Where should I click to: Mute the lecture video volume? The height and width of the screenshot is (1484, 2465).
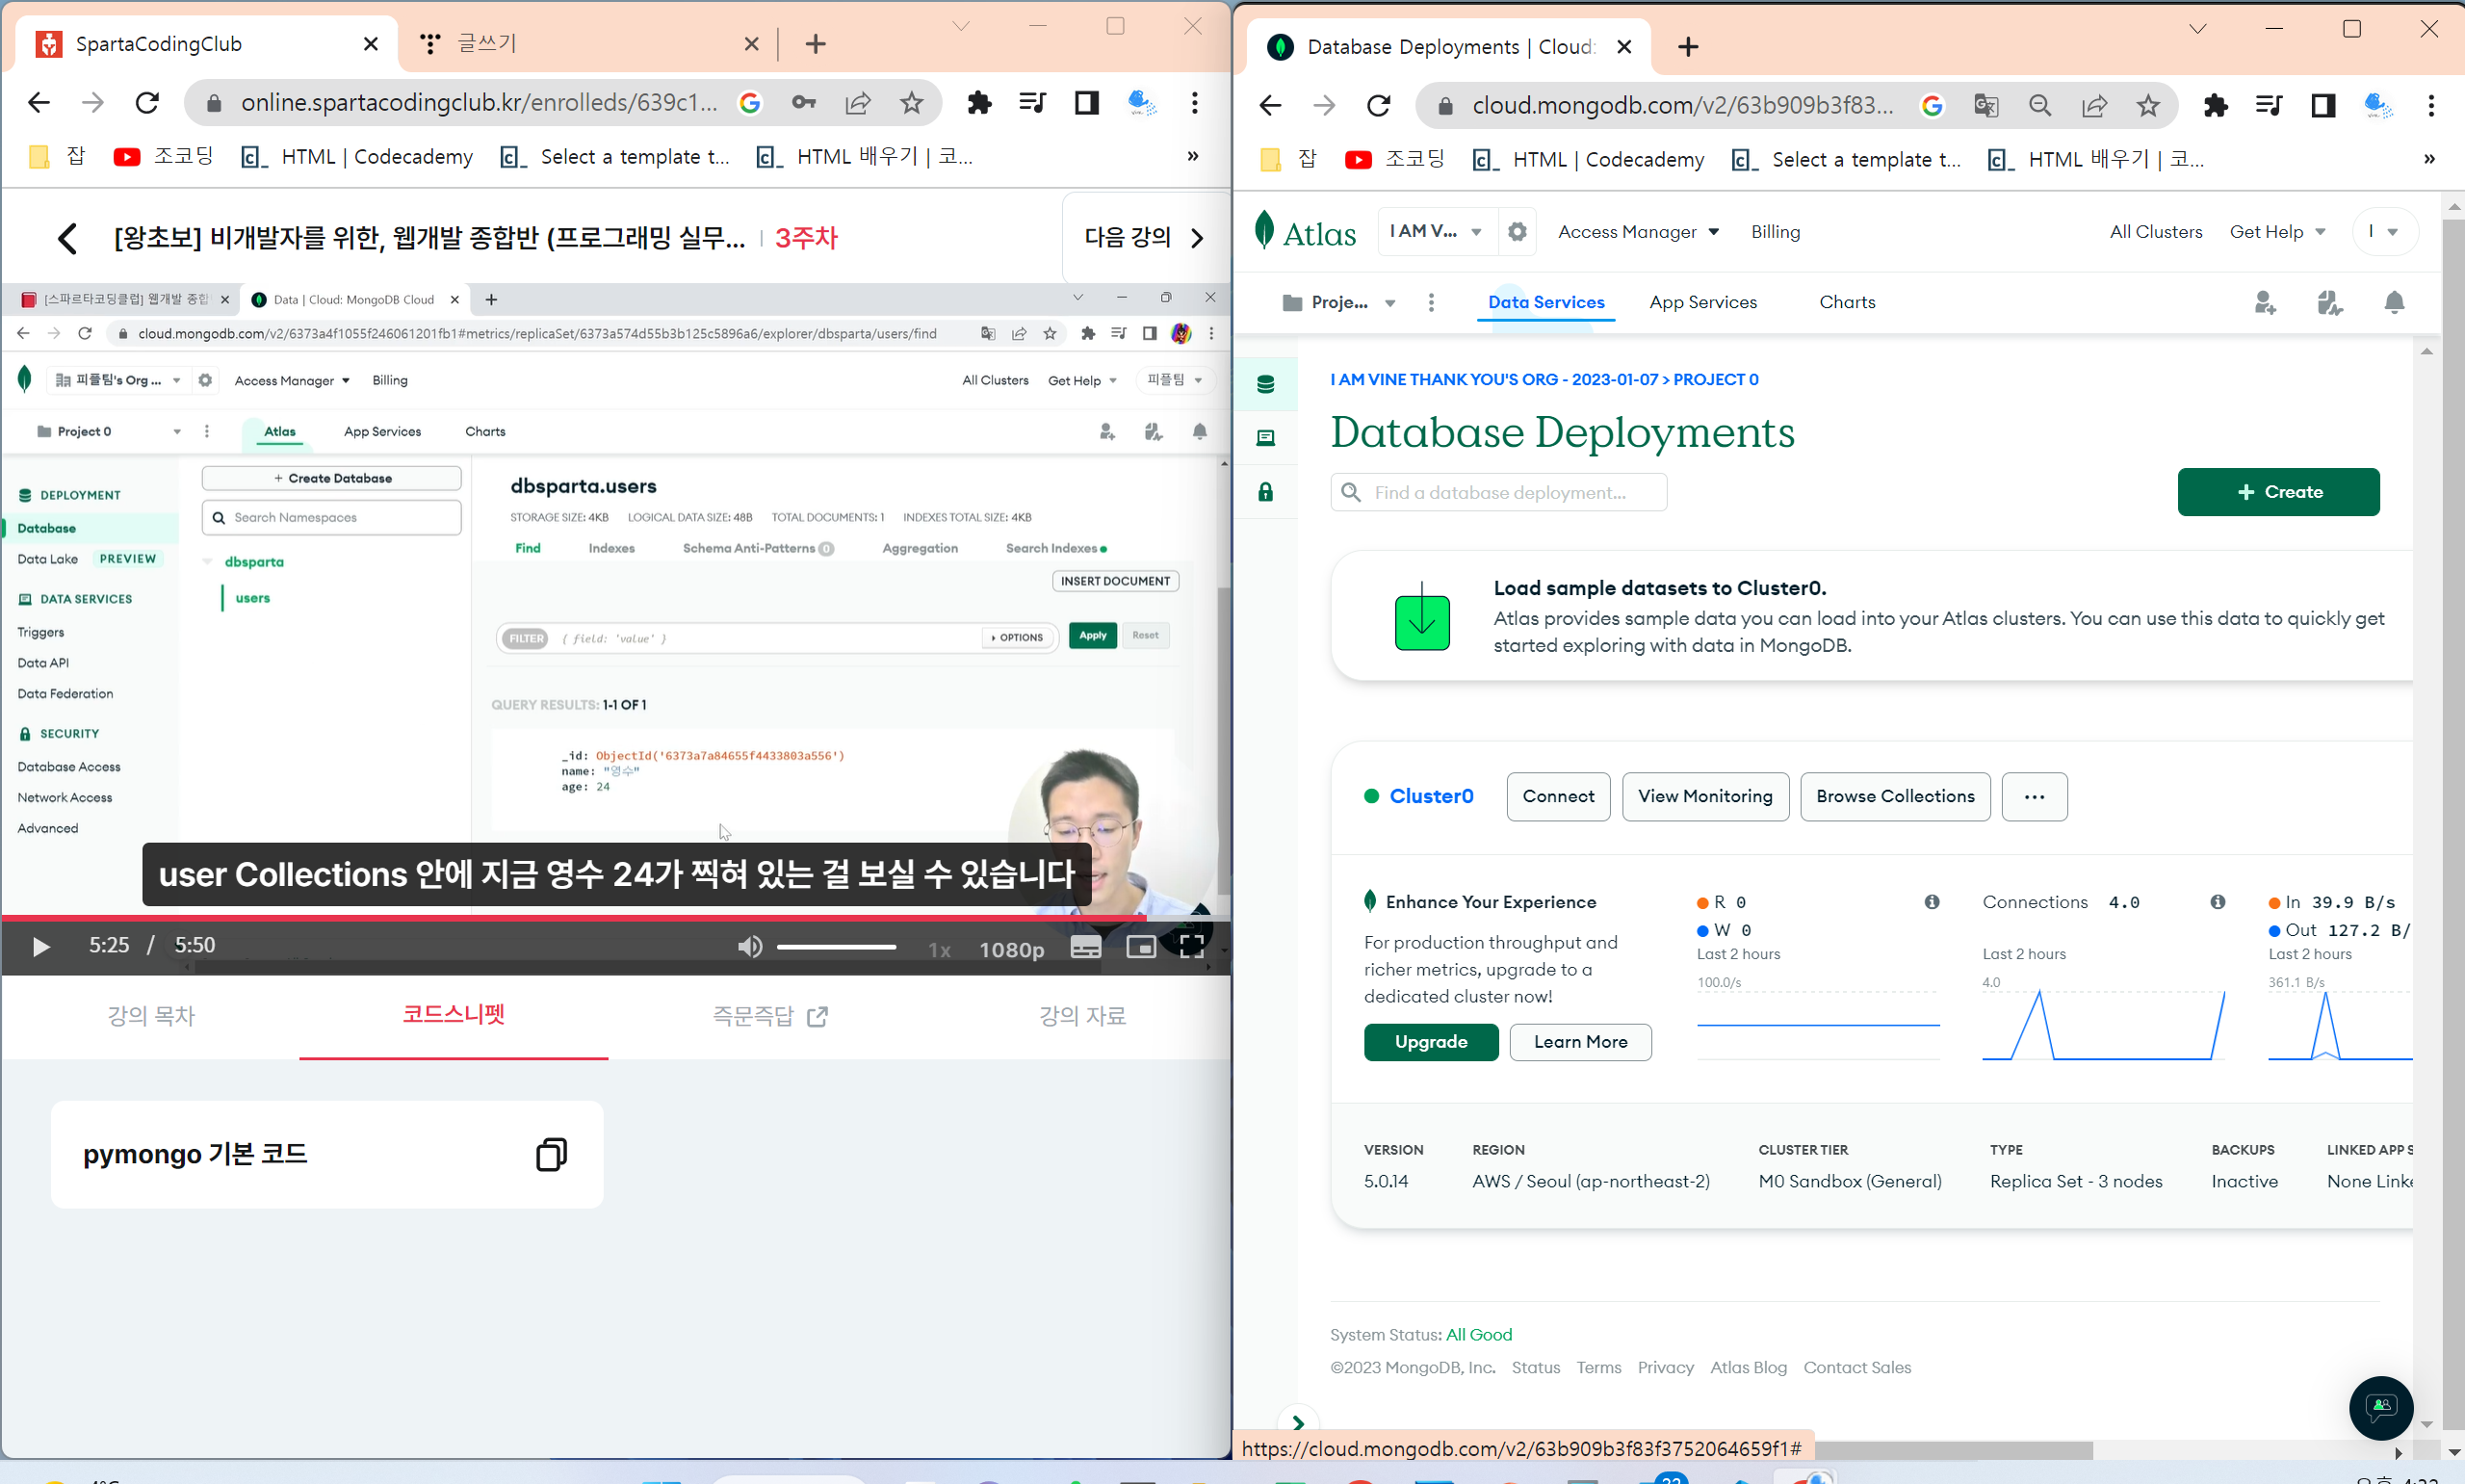pyautogui.click(x=750, y=946)
